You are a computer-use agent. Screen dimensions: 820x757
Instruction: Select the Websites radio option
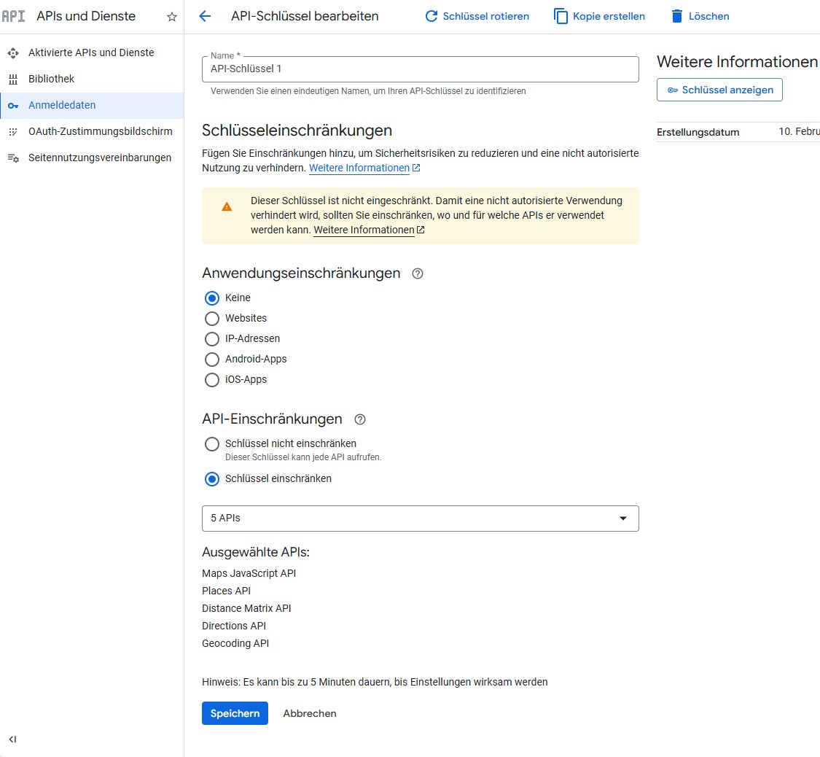coord(212,319)
